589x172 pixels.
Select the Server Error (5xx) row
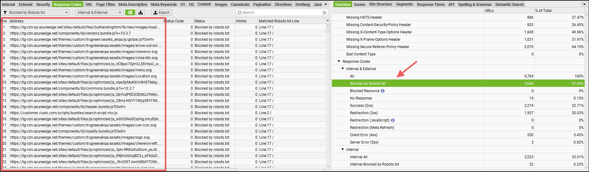click(458, 142)
